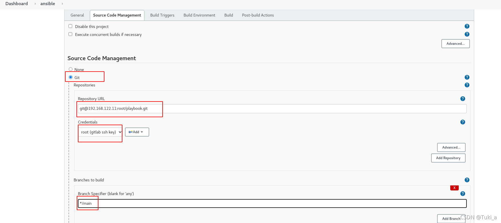Go to Build Triggers tab
Viewport: 501px width, 223px height.
[162, 15]
